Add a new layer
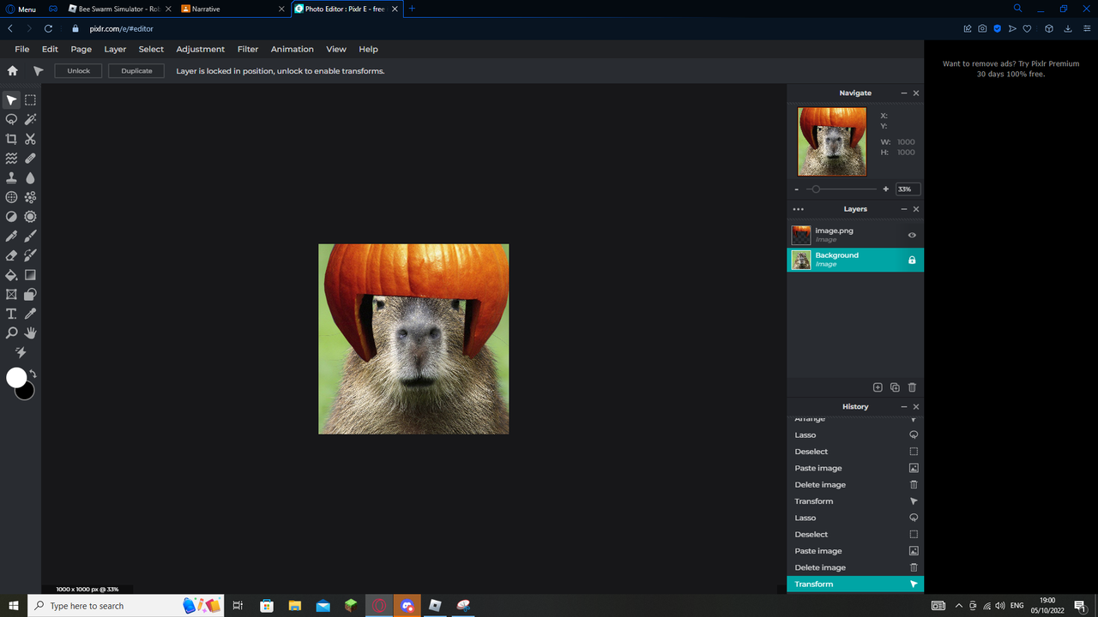The height and width of the screenshot is (617, 1098). coord(878,387)
